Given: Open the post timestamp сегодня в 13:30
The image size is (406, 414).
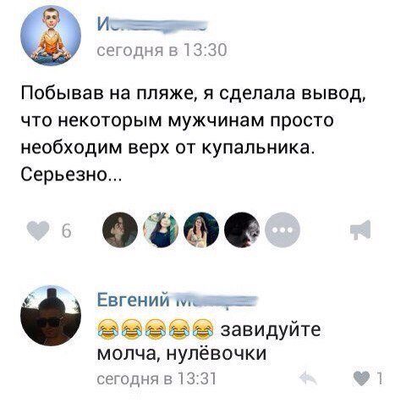Looking at the screenshot, I should coord(162,50).
